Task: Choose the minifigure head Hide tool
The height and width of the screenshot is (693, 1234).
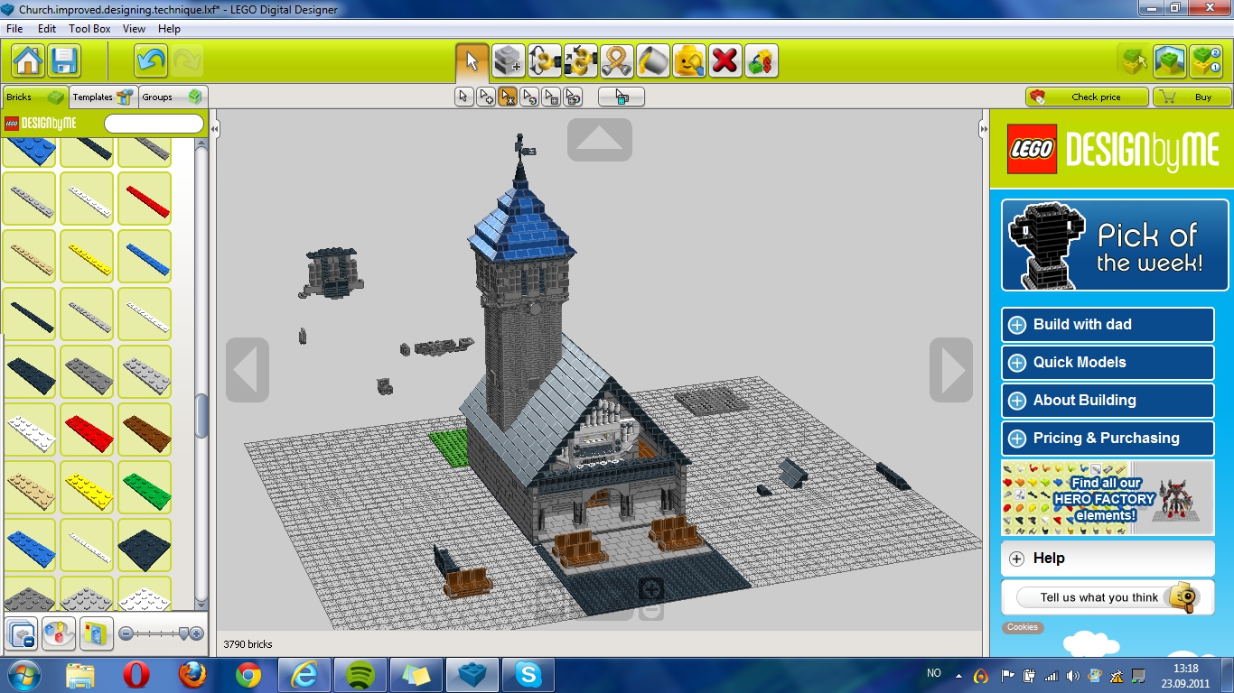Action: 688,61
